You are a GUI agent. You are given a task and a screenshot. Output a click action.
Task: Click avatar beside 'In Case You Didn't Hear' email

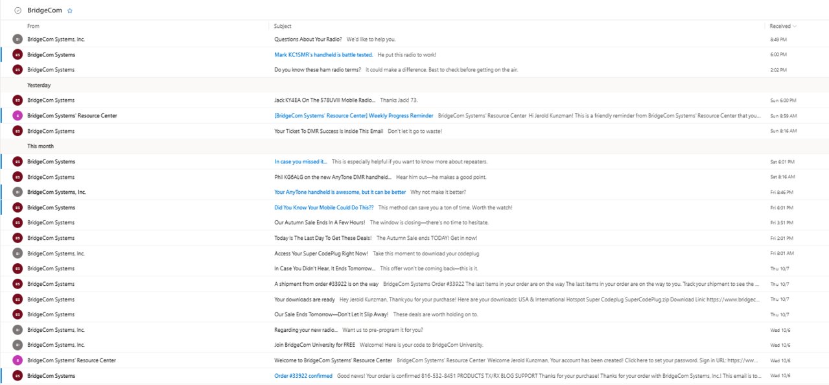click(18, 268)
